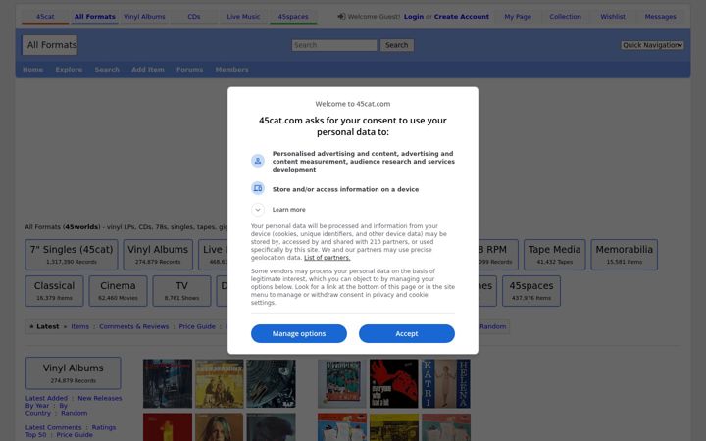Image resolution: width=706 pixels, height=441 pixels.
Task: Focus the Search input field
Action: tap(334, 45)
